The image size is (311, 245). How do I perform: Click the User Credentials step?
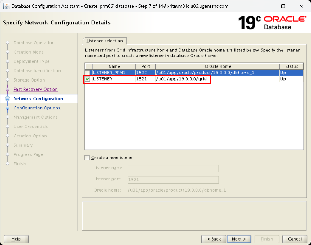point(30,127)
